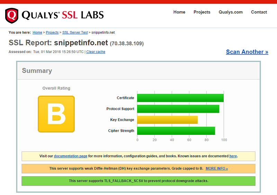Click the 'Assessed on:' label
Screen dimensions: 277x195
(20, 52)
